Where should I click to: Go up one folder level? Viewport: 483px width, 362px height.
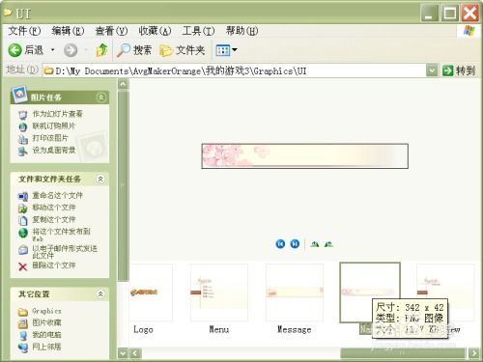[101, 50]
